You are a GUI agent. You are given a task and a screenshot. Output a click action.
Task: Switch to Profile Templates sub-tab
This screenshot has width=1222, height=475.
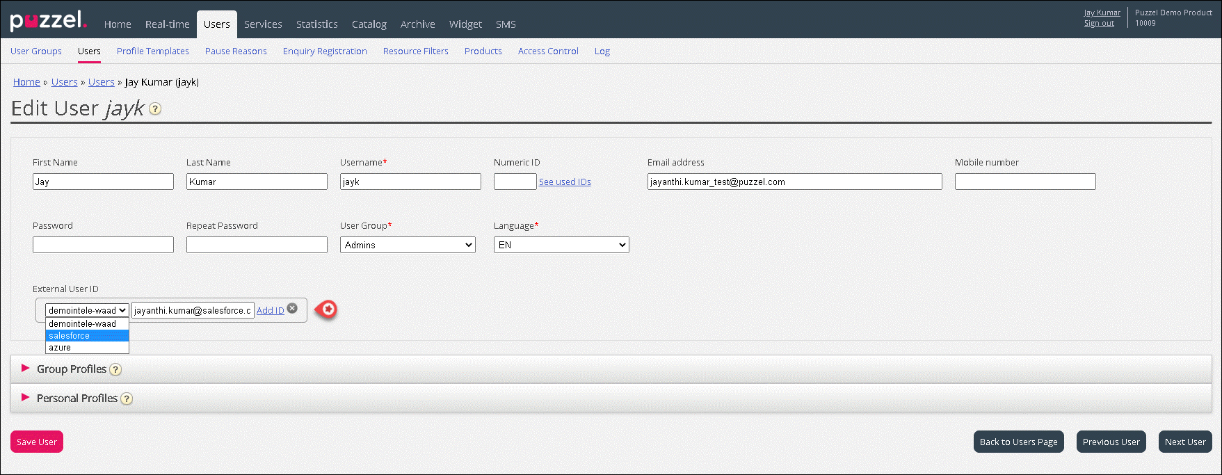click(x=153, y=51)
